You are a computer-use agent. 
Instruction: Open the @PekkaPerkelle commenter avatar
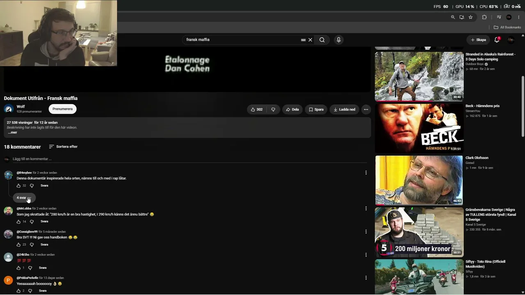[x=8, y=280]
